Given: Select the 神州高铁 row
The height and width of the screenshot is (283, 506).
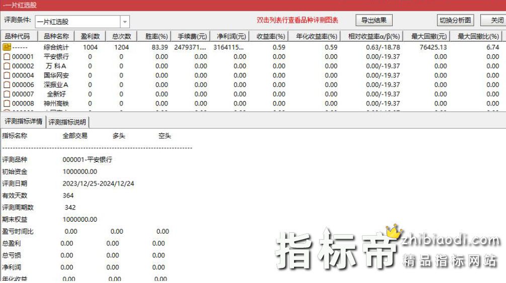Looking at the screenshot, I should (253, 104).
